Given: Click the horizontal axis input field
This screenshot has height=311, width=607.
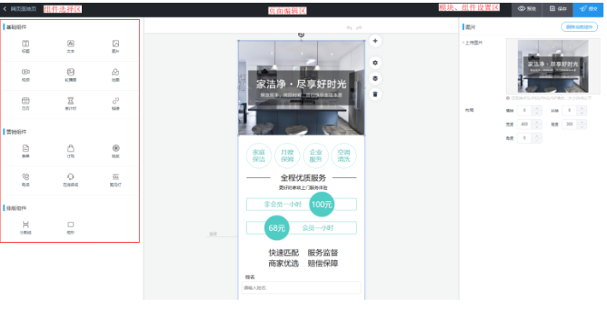Looking at the screenshot, I should click(x=525, y=110).
